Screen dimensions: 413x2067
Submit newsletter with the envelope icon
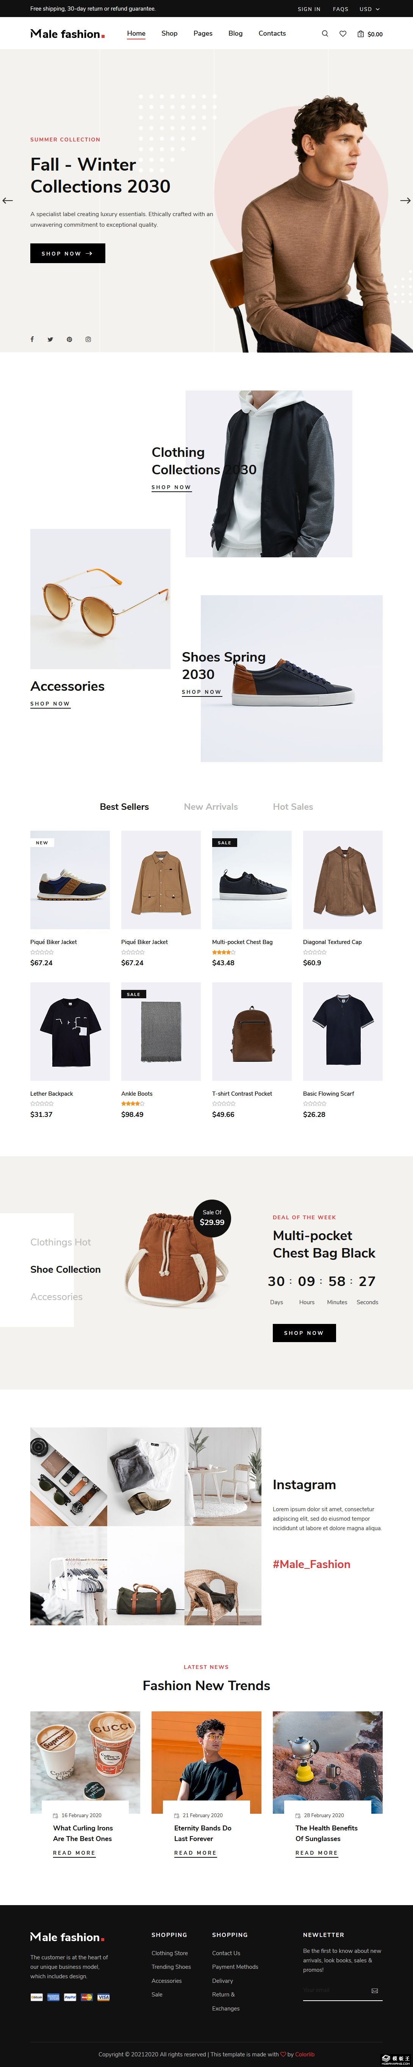coord(374,1991)
